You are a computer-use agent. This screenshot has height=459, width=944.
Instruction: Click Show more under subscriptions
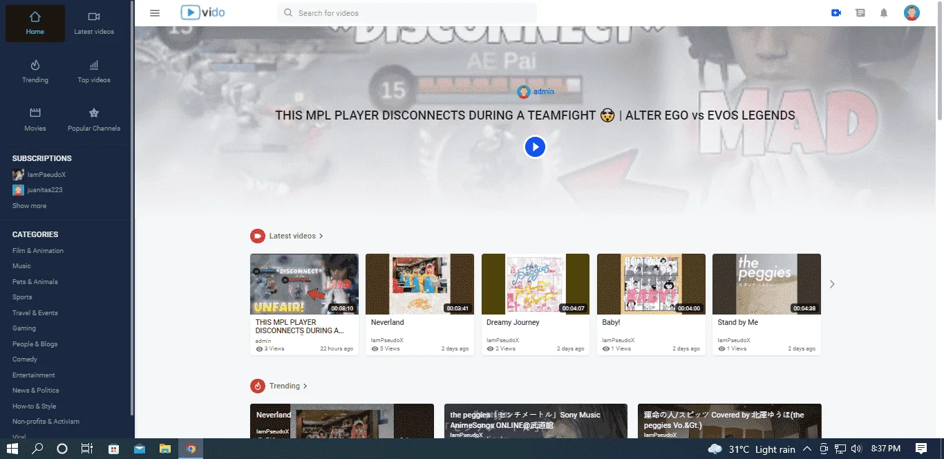coord(30,206)
